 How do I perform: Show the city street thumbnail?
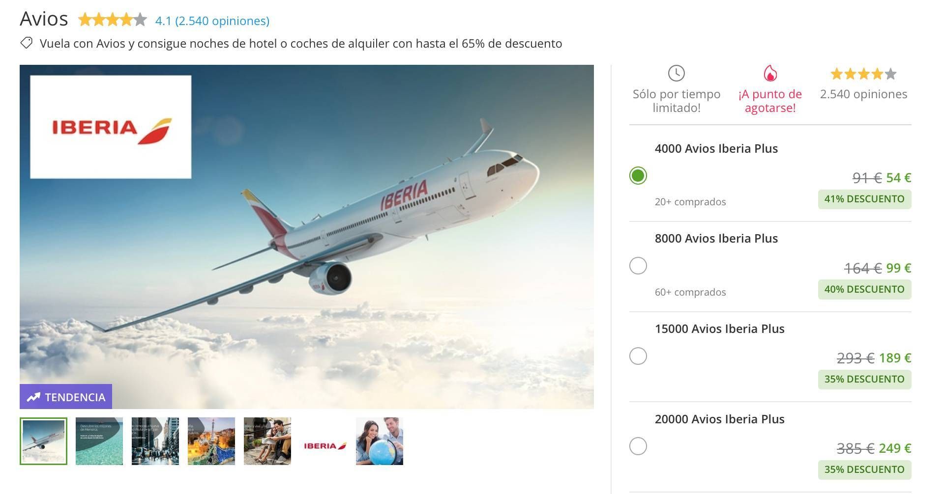point(155,441)
